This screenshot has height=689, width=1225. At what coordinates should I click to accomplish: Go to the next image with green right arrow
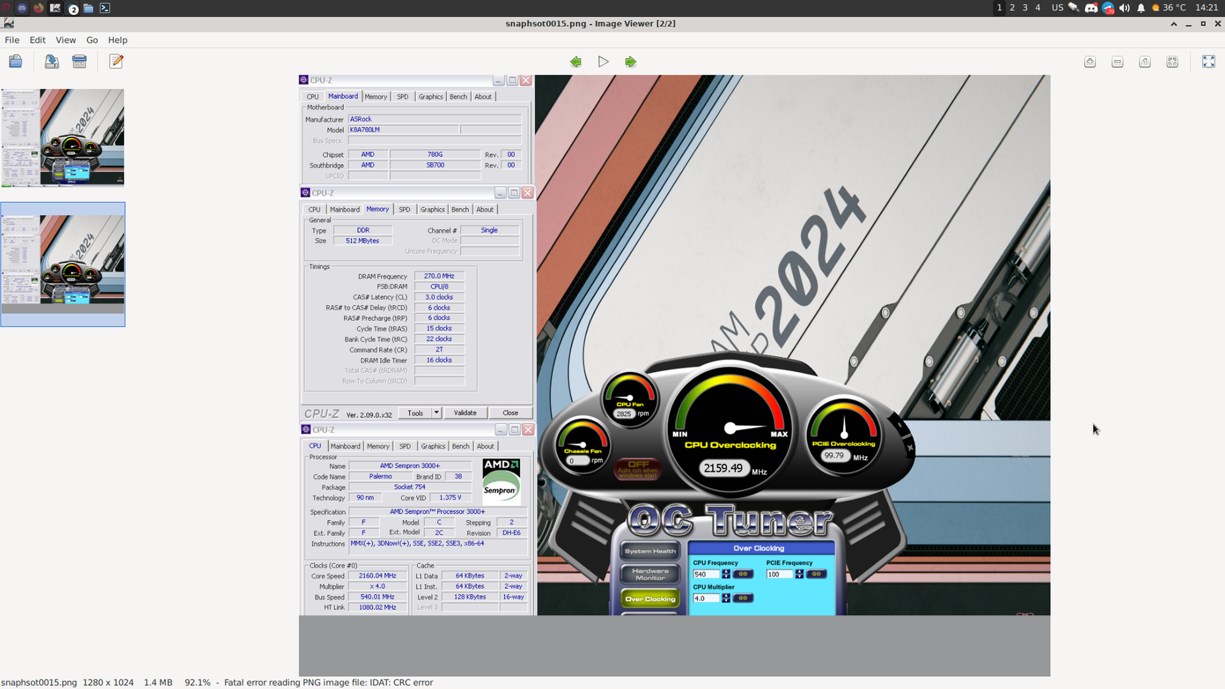(x=630, y=62)
